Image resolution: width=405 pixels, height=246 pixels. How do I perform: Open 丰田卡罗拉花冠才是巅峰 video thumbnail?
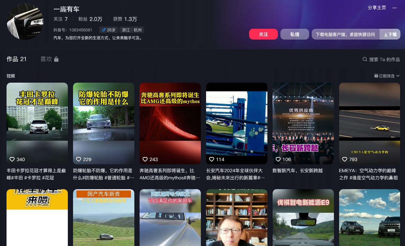(37, 123)
